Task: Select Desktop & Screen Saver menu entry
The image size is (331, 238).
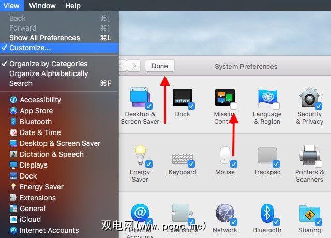Action: [x=59, y=143]
